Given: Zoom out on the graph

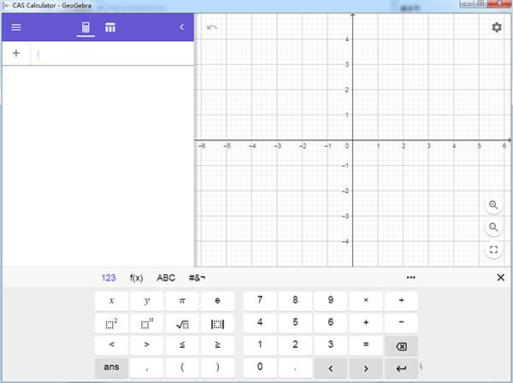Looking at the screenshot, I should pyautogui.click(x=493, y=227).
